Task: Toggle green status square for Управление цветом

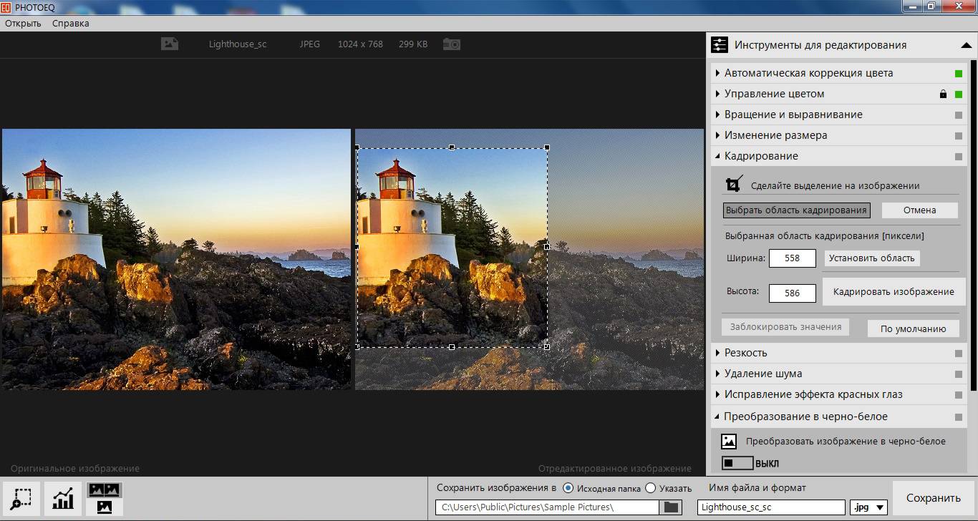Action: pos(958,94)
